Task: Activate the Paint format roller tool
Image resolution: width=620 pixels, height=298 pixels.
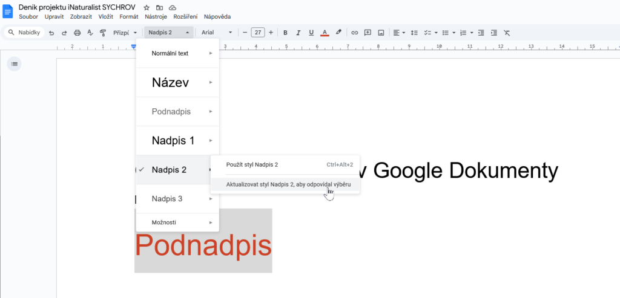Action: coord(102,33)
